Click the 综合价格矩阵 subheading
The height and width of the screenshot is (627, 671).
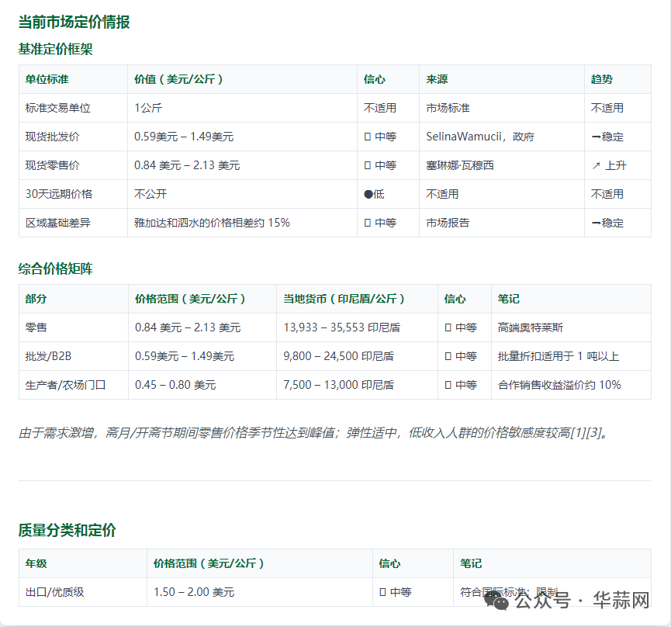56,268
